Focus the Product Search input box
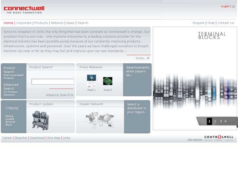Image resolution: width=238 pixels, height=178 pixels. (x=52, y=82)
